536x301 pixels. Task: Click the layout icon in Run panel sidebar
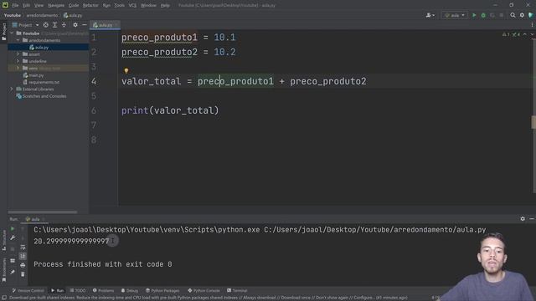tap(13, 261)
